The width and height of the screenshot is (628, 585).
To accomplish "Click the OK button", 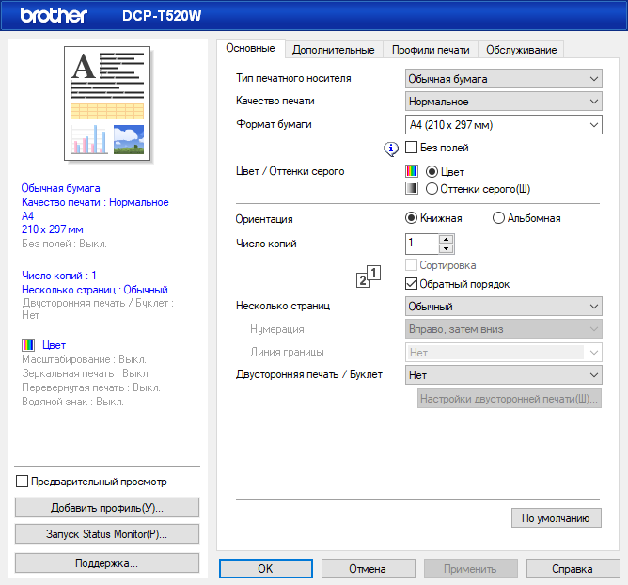I will 266,569.
